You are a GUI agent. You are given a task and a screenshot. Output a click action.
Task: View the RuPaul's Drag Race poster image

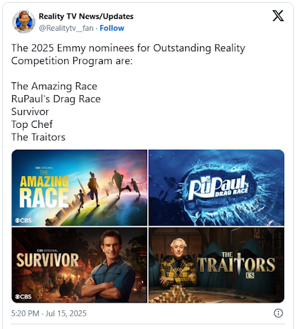pyautogui.click(x=217, y=188)
